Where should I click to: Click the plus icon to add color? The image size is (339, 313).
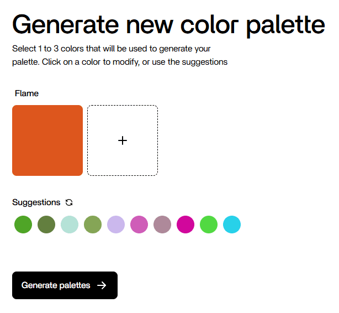[123, 140]
